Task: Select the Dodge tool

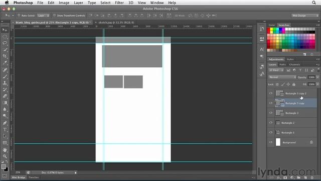Action: [x=5, y=116]
